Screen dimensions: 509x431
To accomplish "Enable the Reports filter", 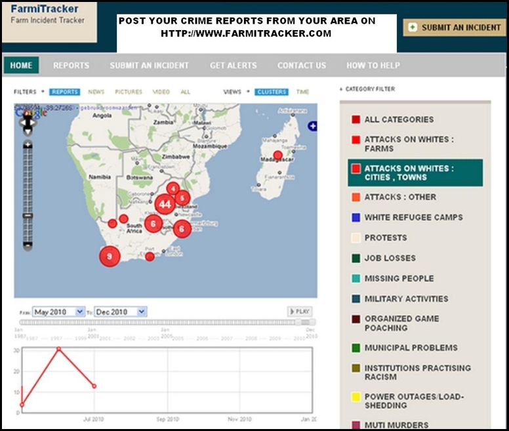I will click(x=64, y=92).
